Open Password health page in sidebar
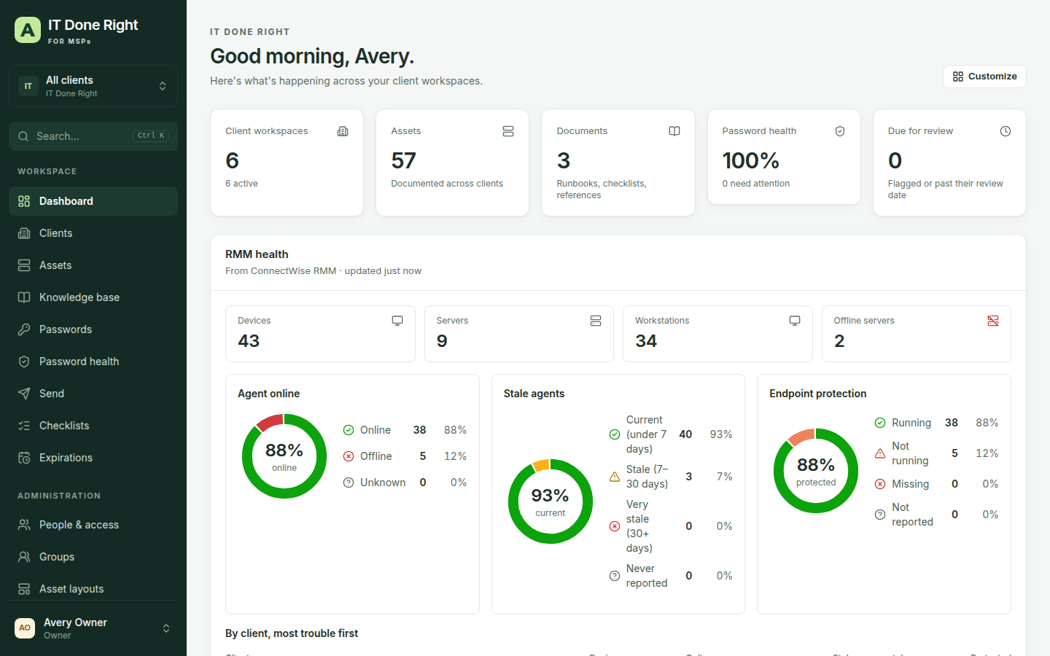Image resolution: width=1050 pixels, height=656 pixels. coord(93,362)
